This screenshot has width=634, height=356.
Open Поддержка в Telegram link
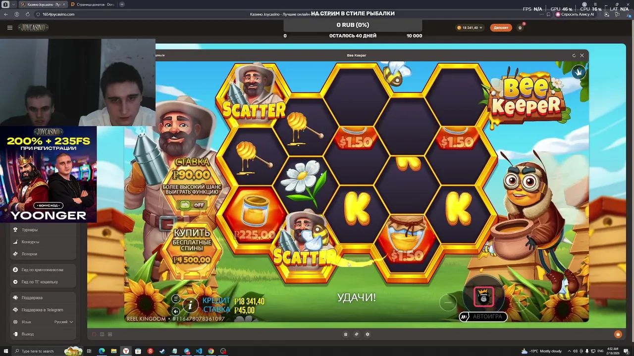tap(42, 310)
